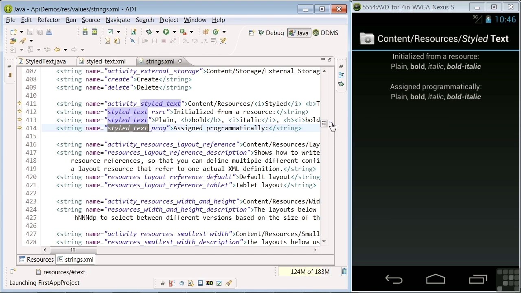The width and height of the screenshot is (521, 293).
Task: Switch to the Resources bottom tab
Action: (36, 259)
